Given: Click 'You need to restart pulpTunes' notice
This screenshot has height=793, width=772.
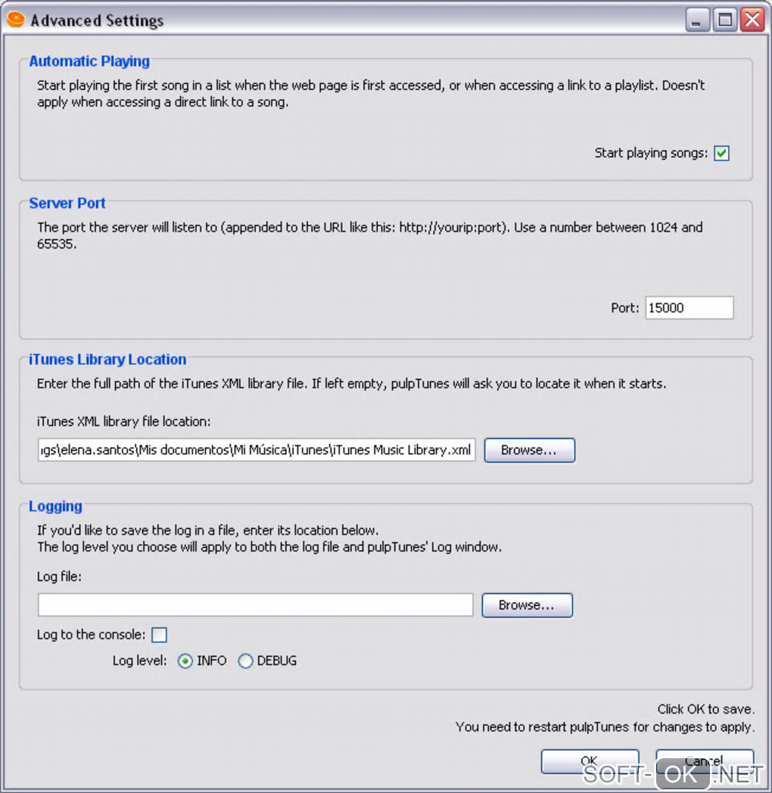Looking at the screenshot, I should coord(605,727).
